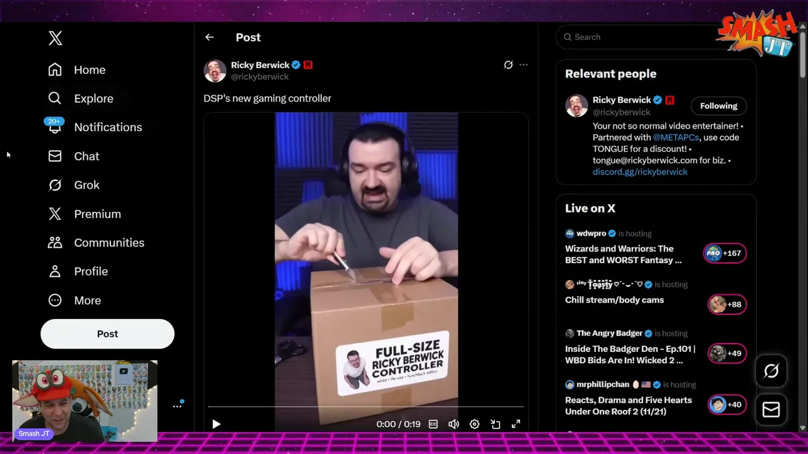
Task: Click the +49 listeners badge
Action: [727, 353]
